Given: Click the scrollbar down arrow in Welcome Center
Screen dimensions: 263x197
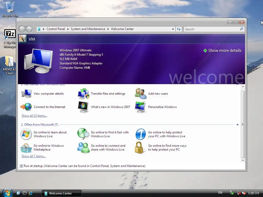Looking at the screenshot, I should pos(243,160).
